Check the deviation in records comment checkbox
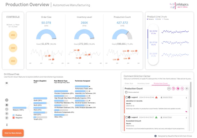This screenshot has width=197, height=138. [127, 97]
